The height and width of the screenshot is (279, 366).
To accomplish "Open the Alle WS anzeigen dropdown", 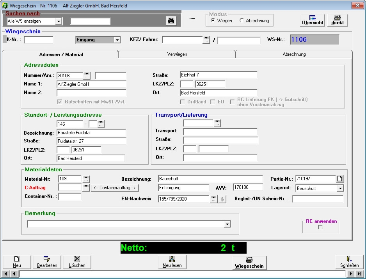I will pos(59,21).
